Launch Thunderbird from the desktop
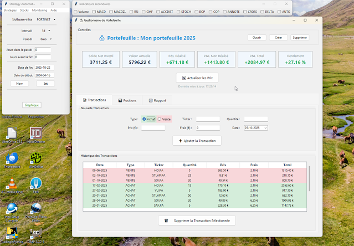Screen dimensions: 354x246 (x=11, y=159)
